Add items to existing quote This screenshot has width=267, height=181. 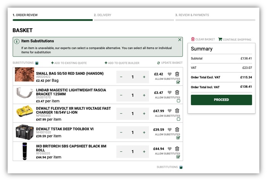pyautogui.click(x=69, y=63)
